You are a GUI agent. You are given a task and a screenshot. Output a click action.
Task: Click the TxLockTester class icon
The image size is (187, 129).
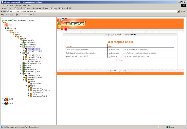(x=24, y=40)
